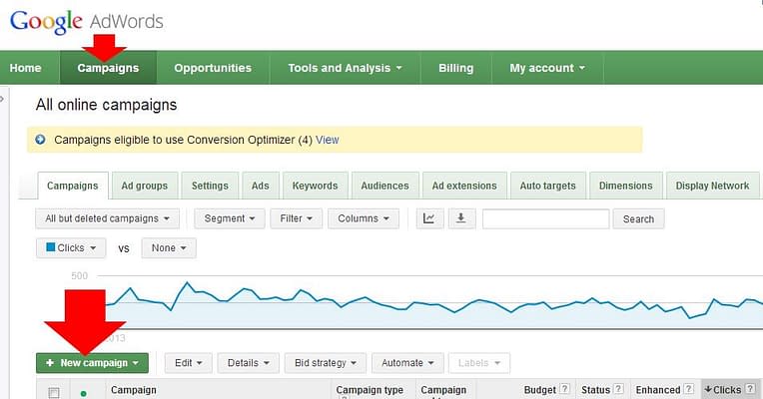Click the New campaign button
The width and height of the screenshot is (763, 399).
tap(92, 363)
